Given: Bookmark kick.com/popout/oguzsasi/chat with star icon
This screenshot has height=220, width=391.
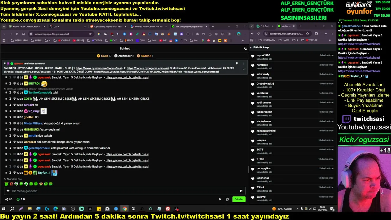Looking at the screenshot, I should point(90,34).
